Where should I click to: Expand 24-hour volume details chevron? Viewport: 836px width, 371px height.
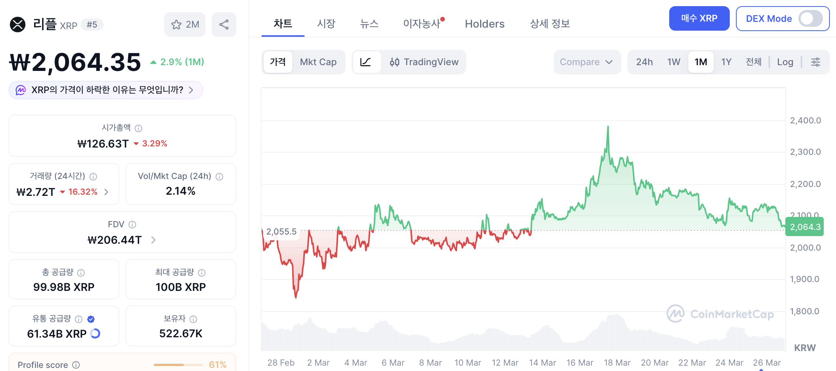coord(106,192)
